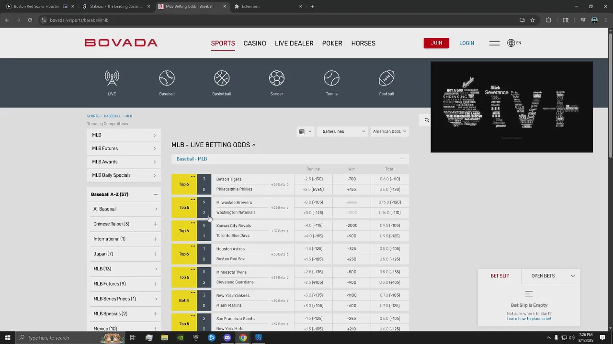Image resolution: width=613 pixels, height=344 pixels.
Task: Open the POKER section
Action: [x=332, y=43]
